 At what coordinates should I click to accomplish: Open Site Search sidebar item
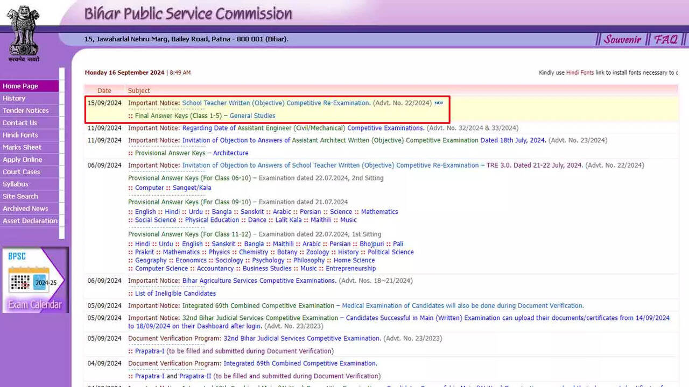pyautogui.click(x=20, y=196)
